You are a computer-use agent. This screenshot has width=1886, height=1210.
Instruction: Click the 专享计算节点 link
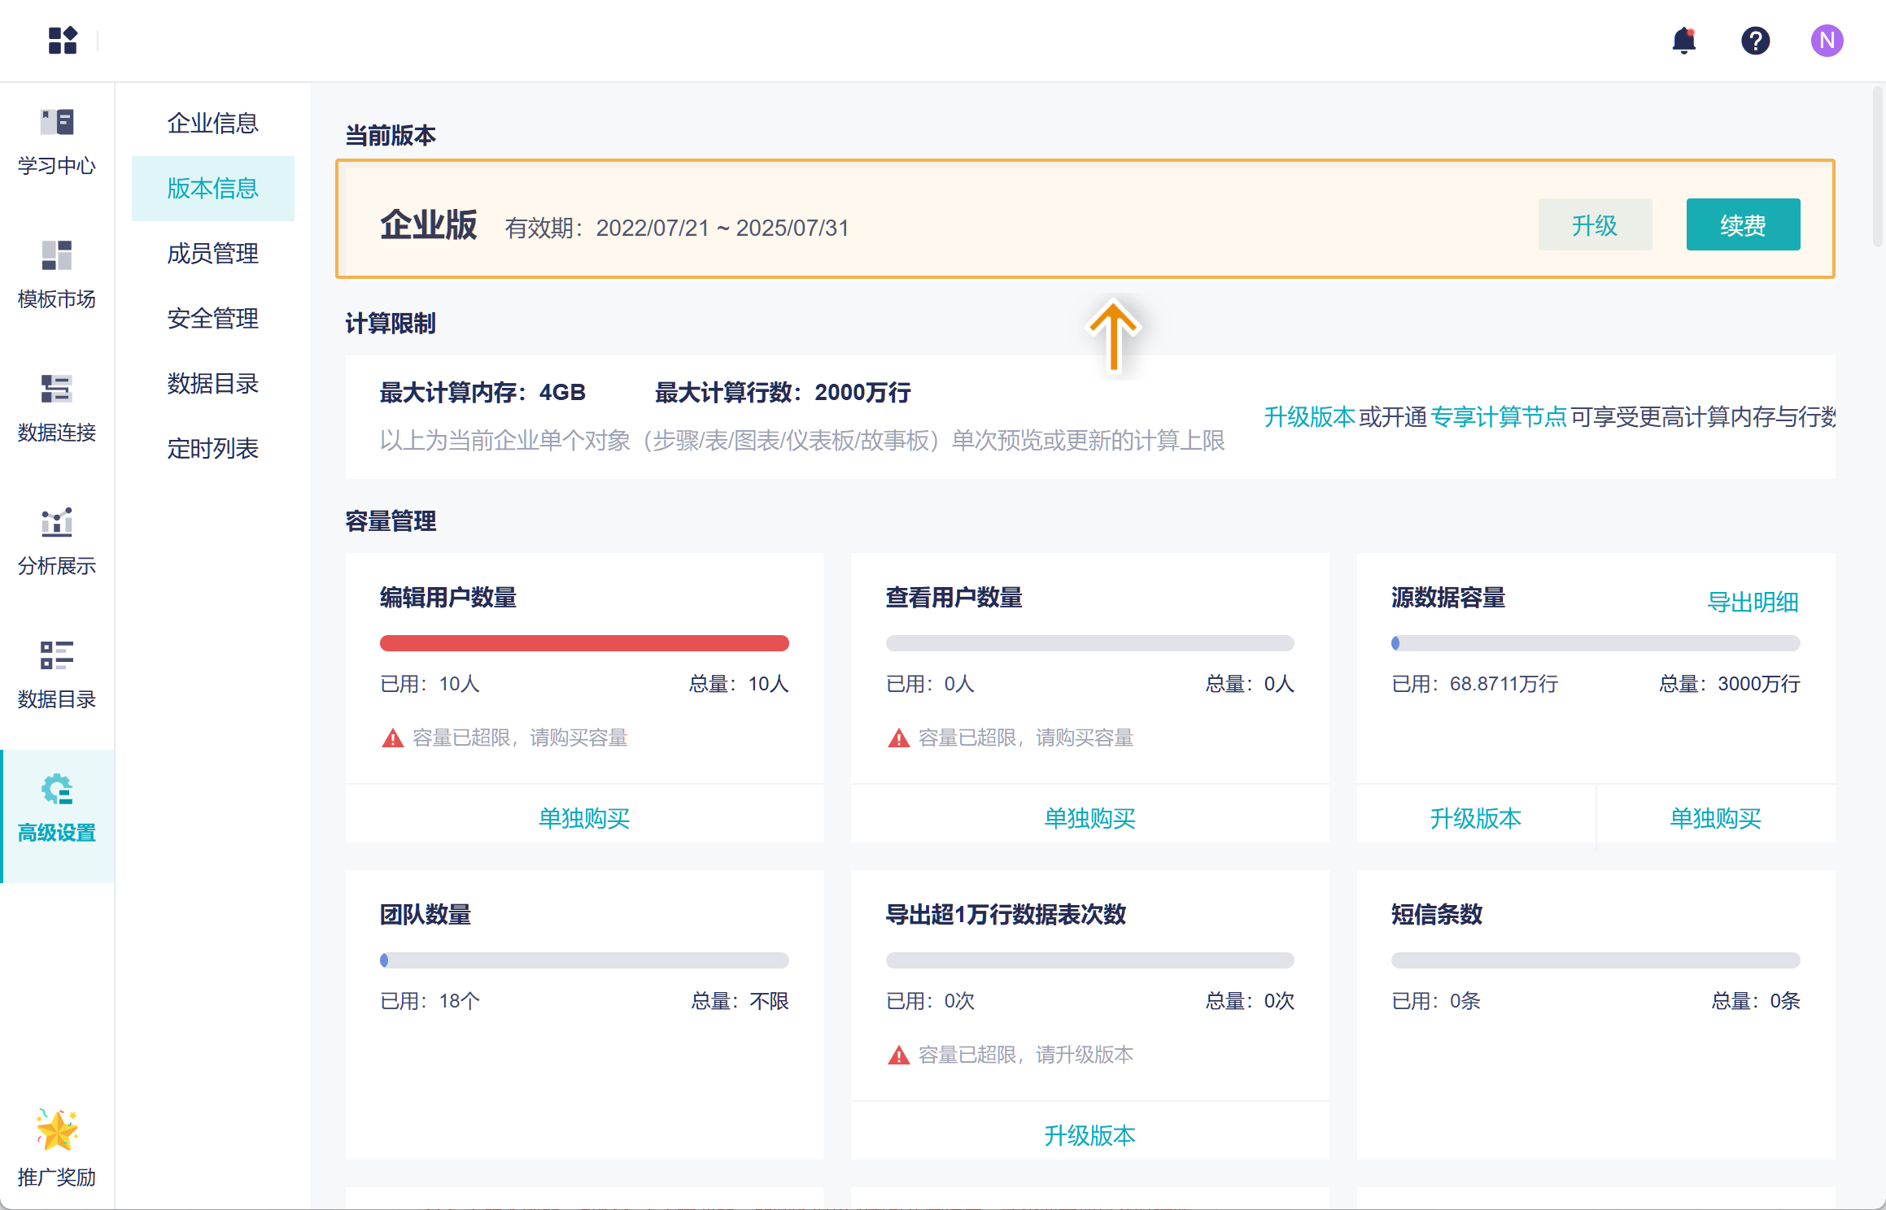[1497, 417]
